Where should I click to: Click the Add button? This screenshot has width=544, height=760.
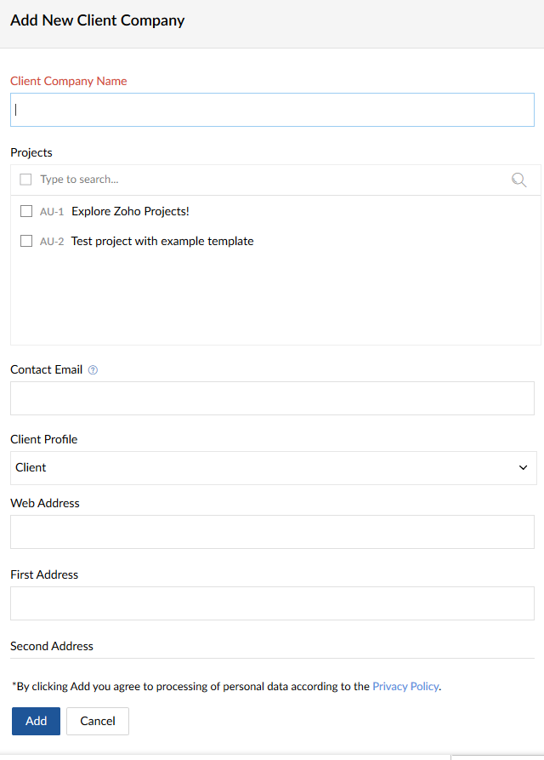[x=36, y=721]
